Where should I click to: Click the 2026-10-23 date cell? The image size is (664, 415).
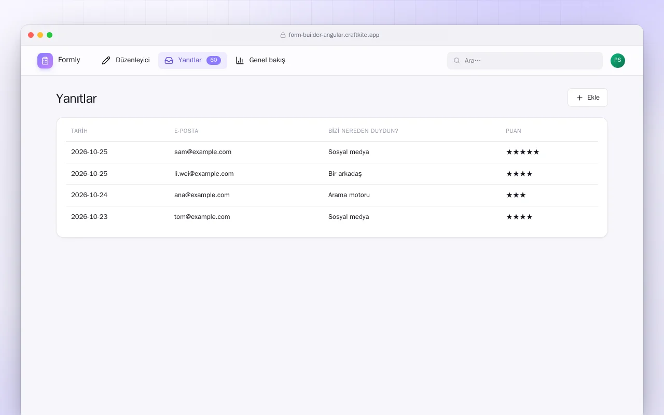[x=89, y=217]
